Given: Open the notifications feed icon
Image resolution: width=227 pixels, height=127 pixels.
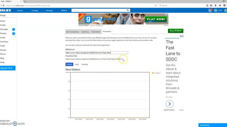Looking at the screenshot, I should pos(210,10).
